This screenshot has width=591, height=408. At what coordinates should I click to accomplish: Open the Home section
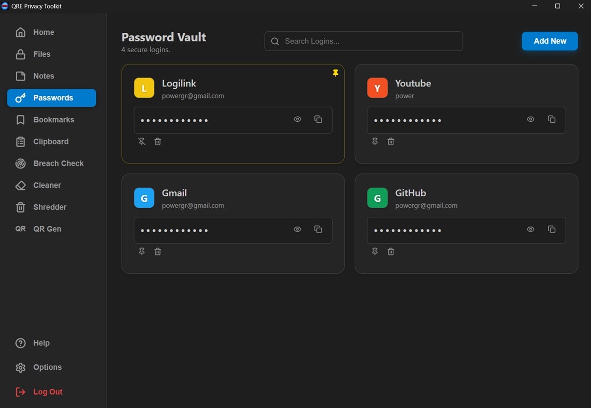coord(43,32)
